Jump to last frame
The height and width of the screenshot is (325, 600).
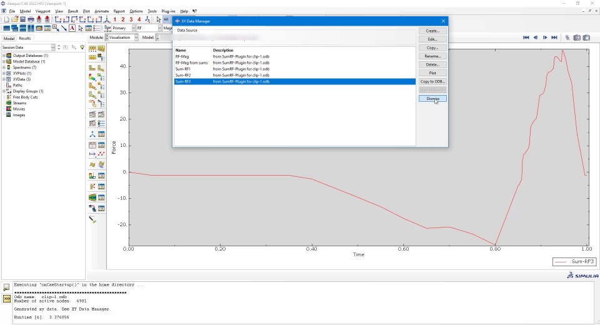point(554,37)
